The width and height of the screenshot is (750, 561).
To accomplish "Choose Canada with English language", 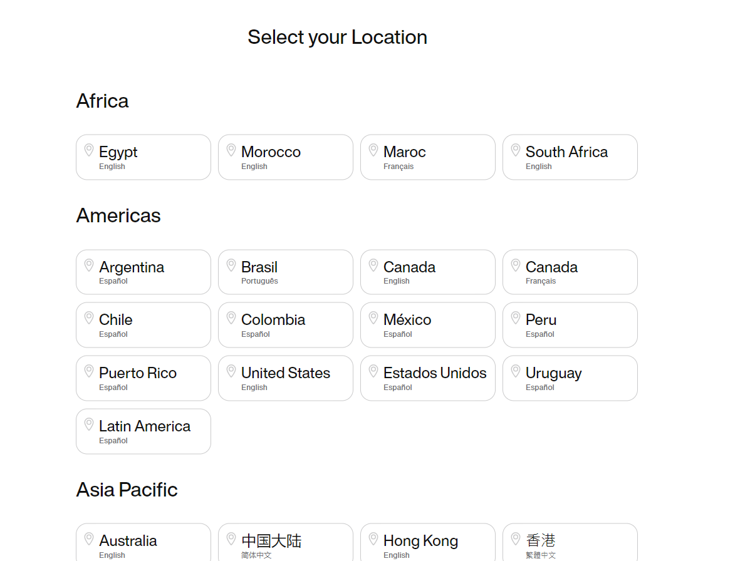I will pos(427,272).
